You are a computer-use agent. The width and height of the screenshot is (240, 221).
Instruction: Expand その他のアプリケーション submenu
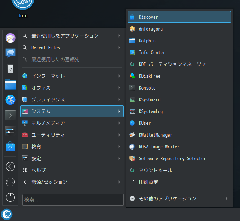(x=179, y=199)
